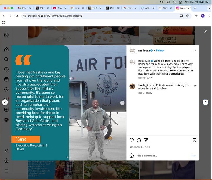
Task: Open profile avatar in sidebar
Action: pos(6,120)
